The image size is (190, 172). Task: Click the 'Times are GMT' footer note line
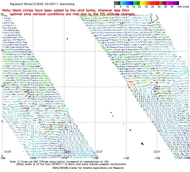click(59, 162)
